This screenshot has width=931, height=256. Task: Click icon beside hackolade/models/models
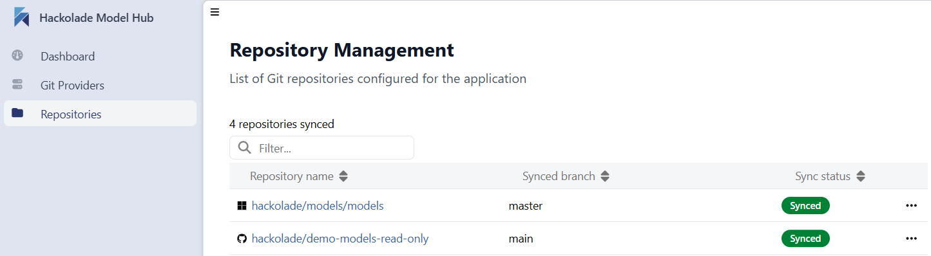pos(242,206)
